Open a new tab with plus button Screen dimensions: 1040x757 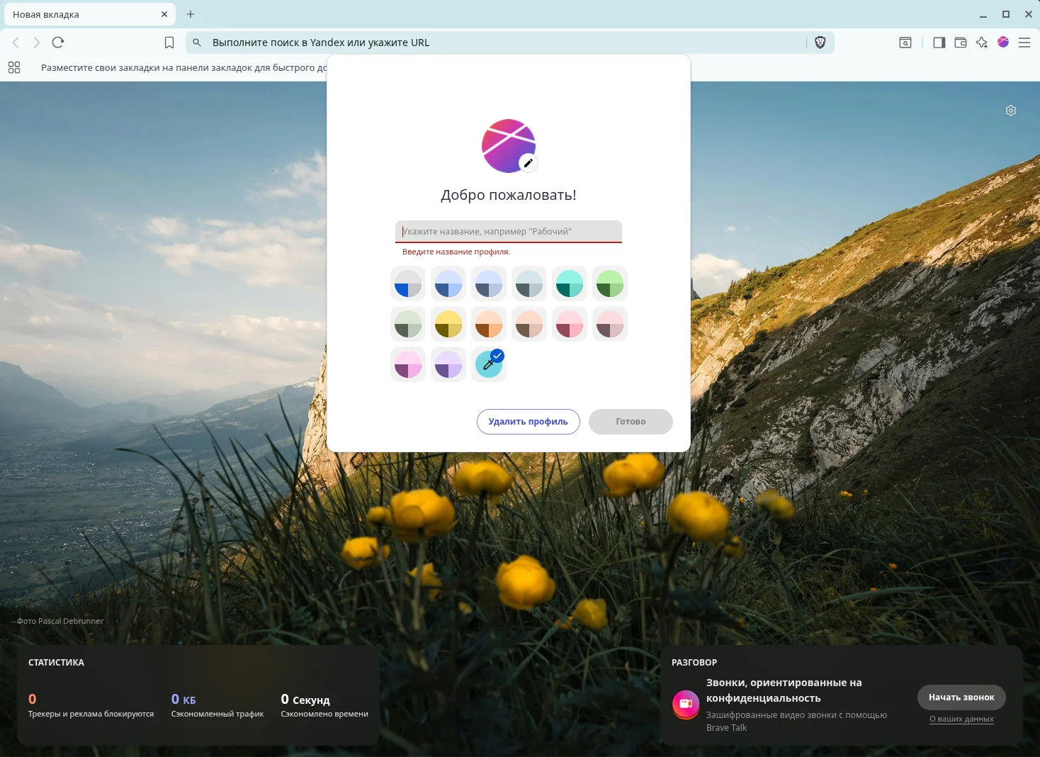point(191,14)
